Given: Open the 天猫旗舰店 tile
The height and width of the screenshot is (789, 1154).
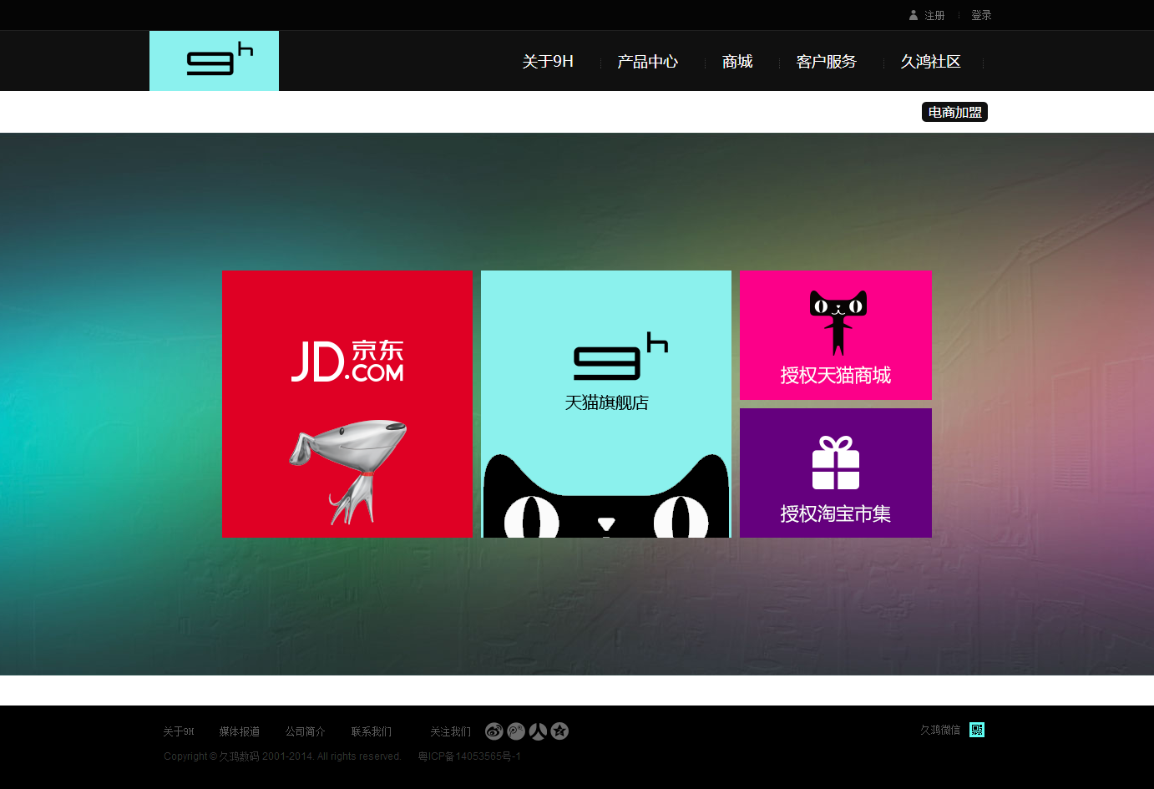Looking at the screenshot, I should [606, 404].
